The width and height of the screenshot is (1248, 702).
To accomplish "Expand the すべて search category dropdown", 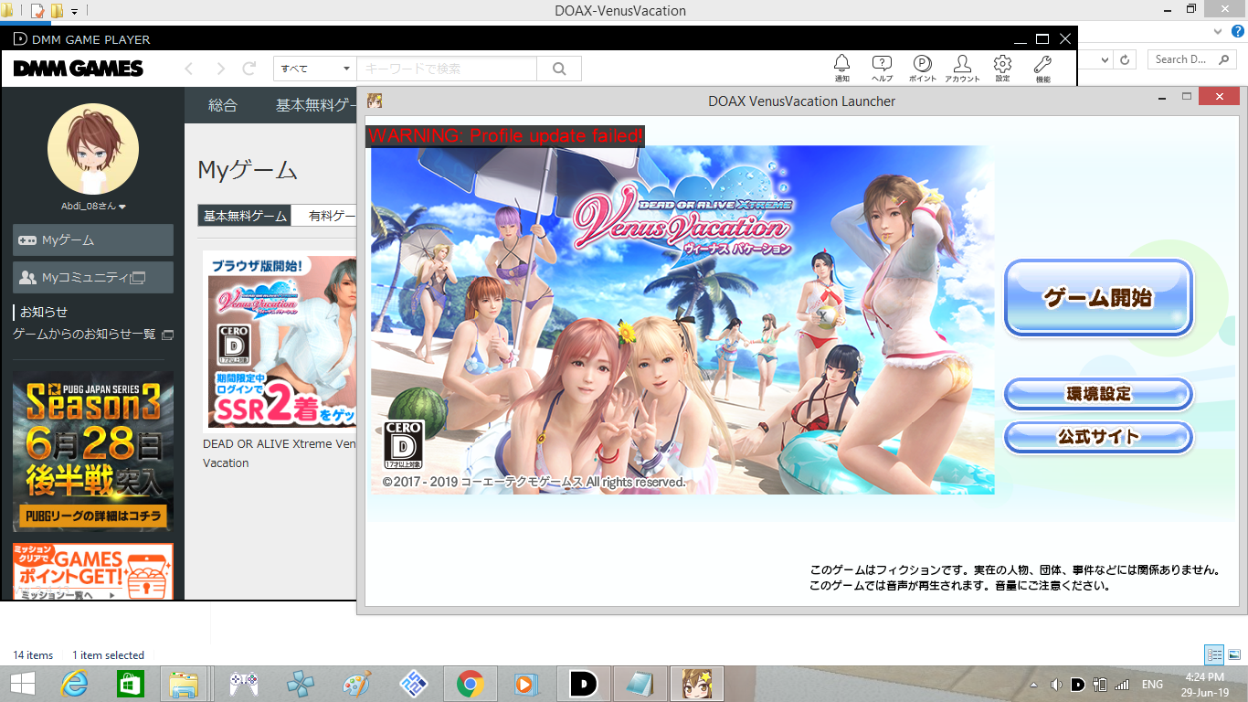I will pos(314,69).
